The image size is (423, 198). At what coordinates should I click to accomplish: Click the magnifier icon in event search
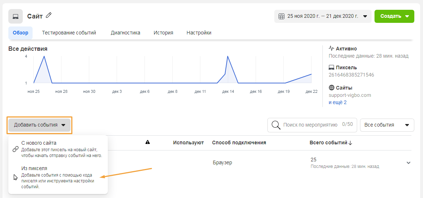click(x=276, y=125)
